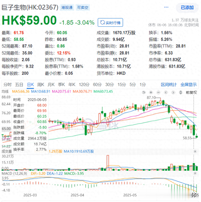Screen dimensions: 201x202
Task: Click the MA60:73.45 moving average label
Action: coord(103,91)
